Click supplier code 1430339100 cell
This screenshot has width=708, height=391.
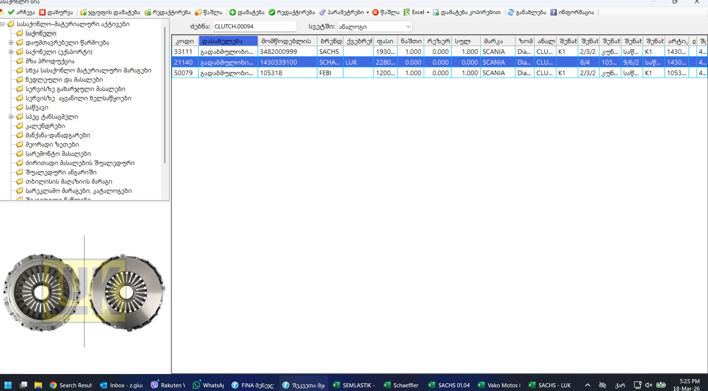(x=287, y=62)
